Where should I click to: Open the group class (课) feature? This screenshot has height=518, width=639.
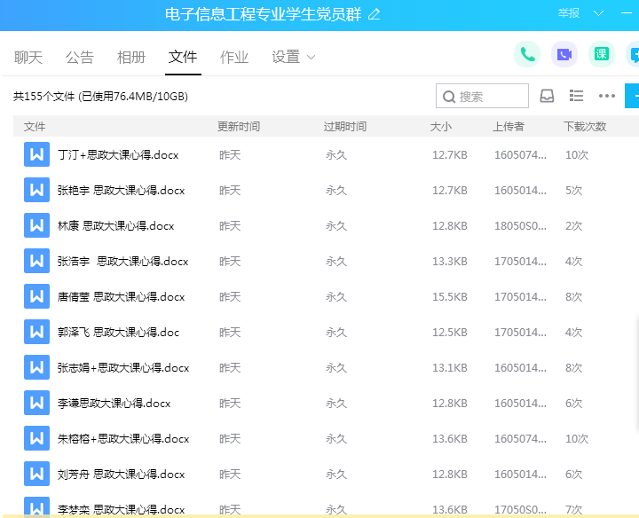(x=602, y=55)
